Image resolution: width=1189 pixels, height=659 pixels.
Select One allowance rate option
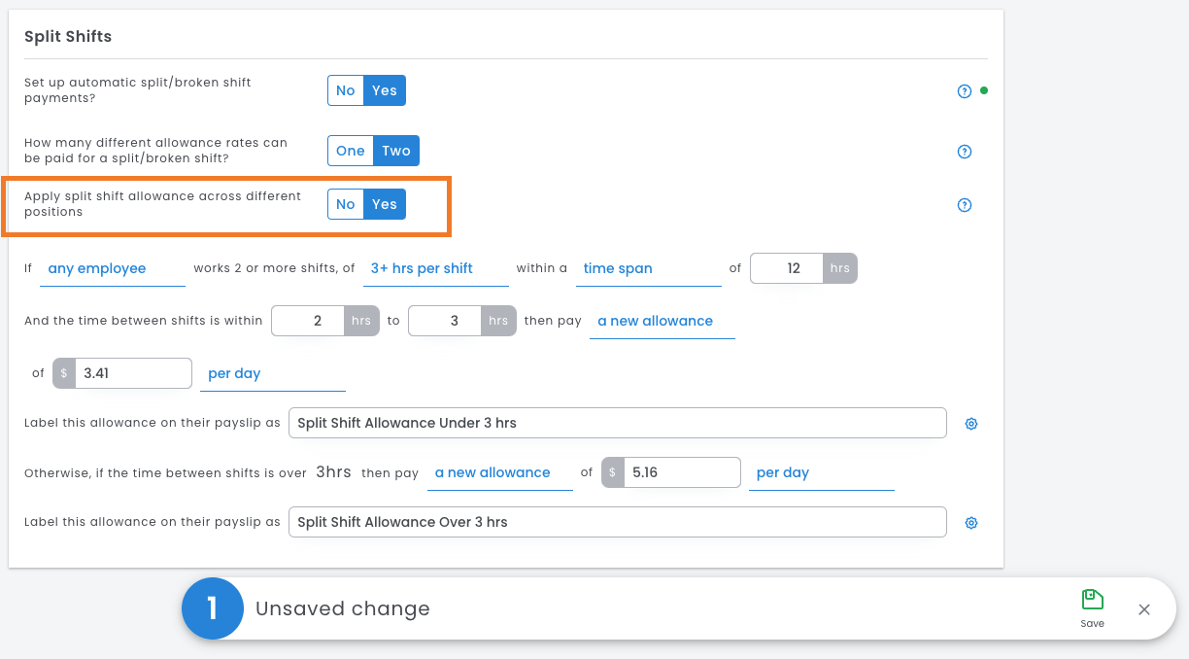pos(350,151)
